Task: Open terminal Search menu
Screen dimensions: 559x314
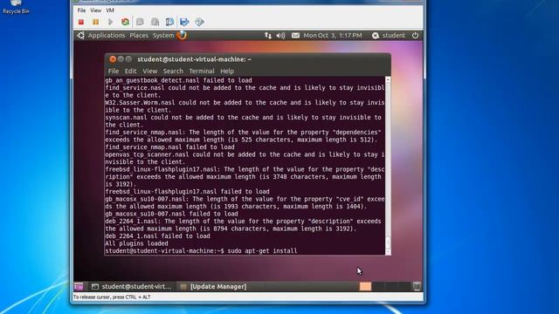Action: pyautogui.click(x=173, y=72)
